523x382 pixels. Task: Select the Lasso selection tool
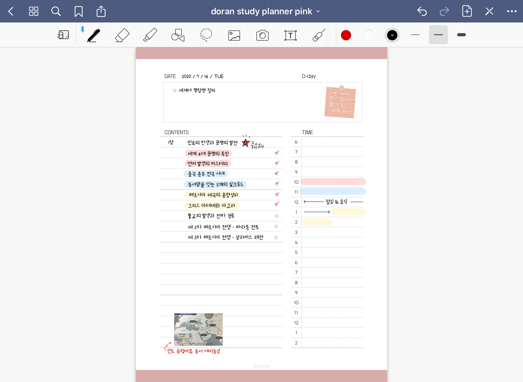(x=206, y=35)
